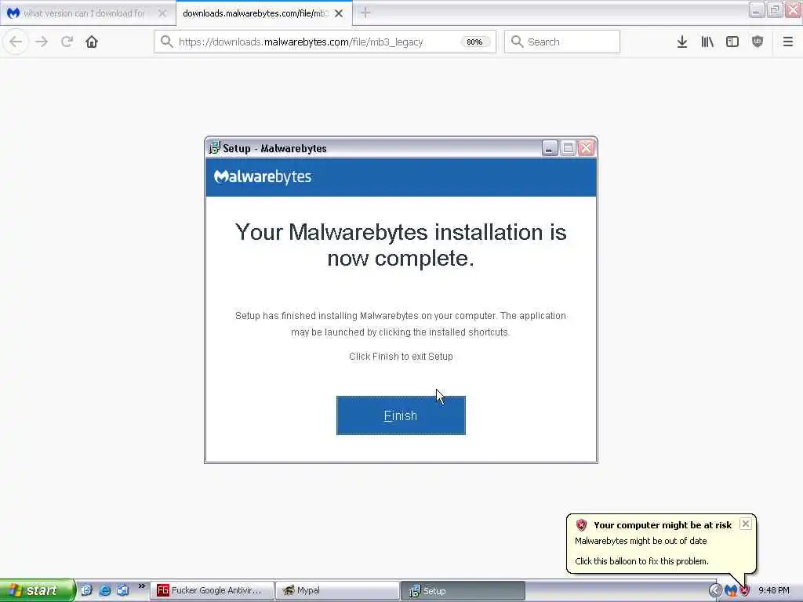The image size is (803, 602).
Task: Open the downloads arrow panel
Action: point(682,42)
